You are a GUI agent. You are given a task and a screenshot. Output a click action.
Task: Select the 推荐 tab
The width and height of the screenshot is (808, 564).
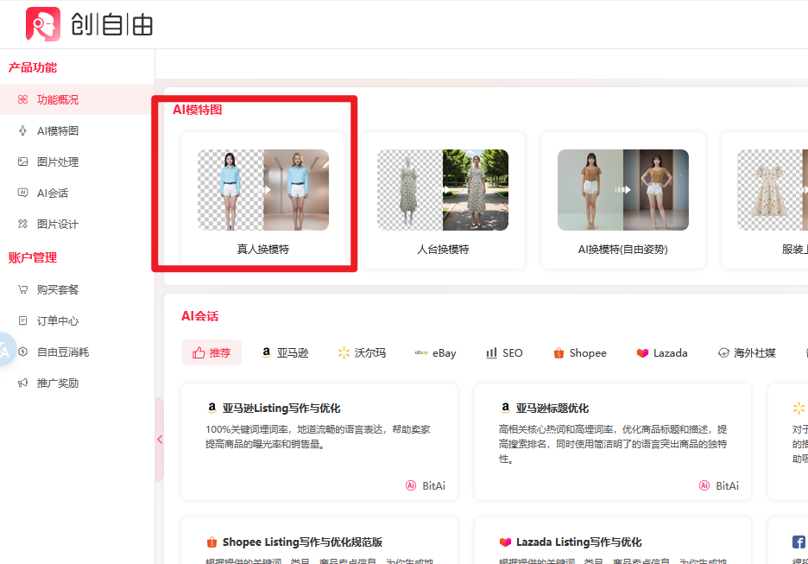[x=211, y=352]
